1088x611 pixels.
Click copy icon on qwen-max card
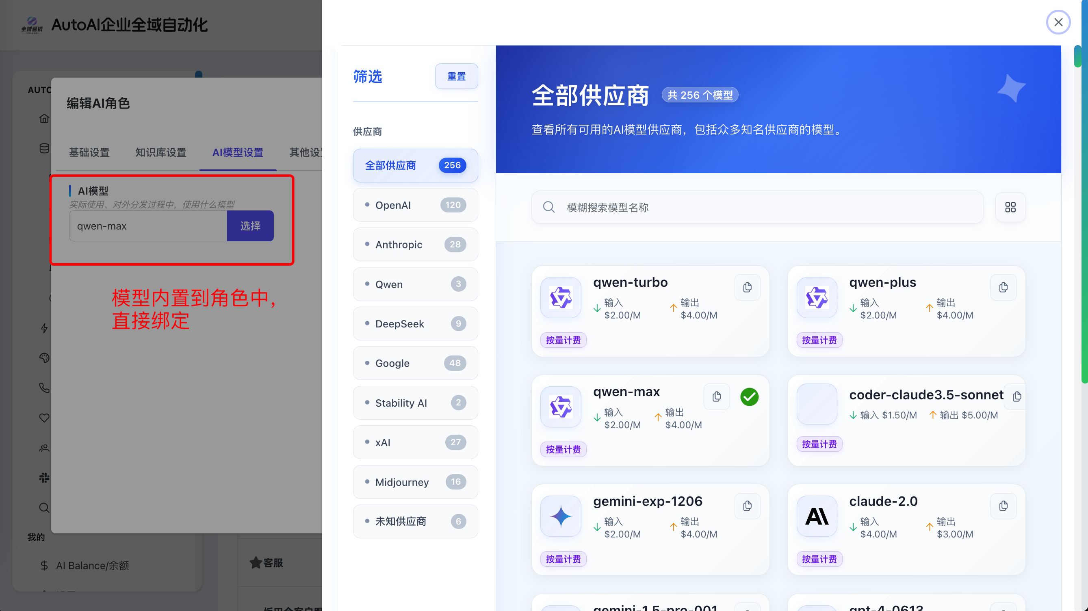[716, 397]
